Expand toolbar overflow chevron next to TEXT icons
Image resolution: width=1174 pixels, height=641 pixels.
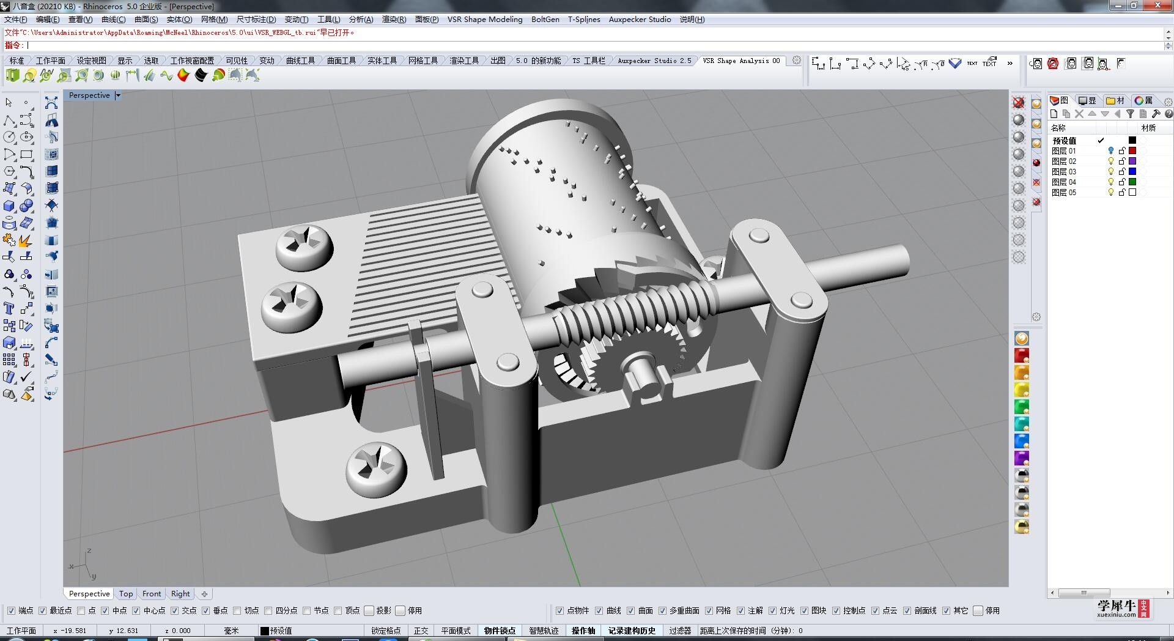[x=1010, y=64]
